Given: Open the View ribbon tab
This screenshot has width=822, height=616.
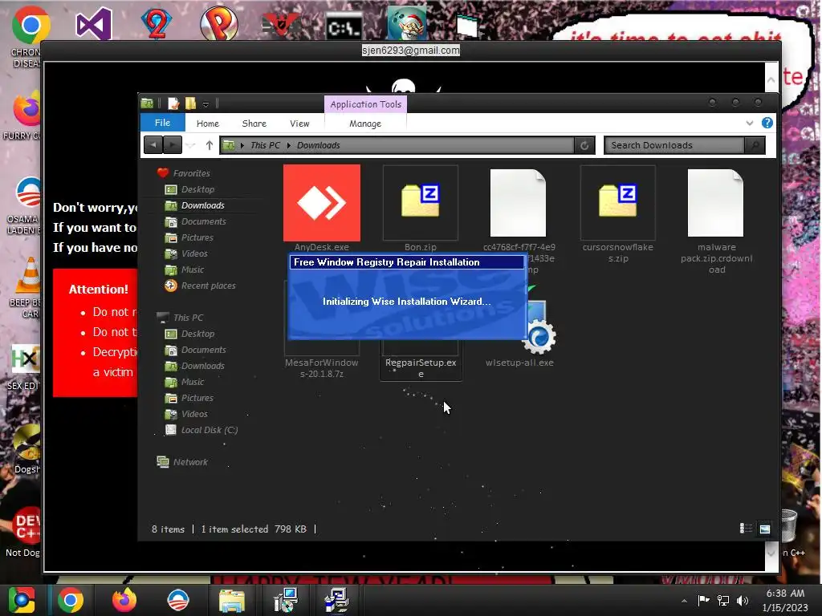Looking at the screenshot, I should pyautogui.click(x=299, y=124).
